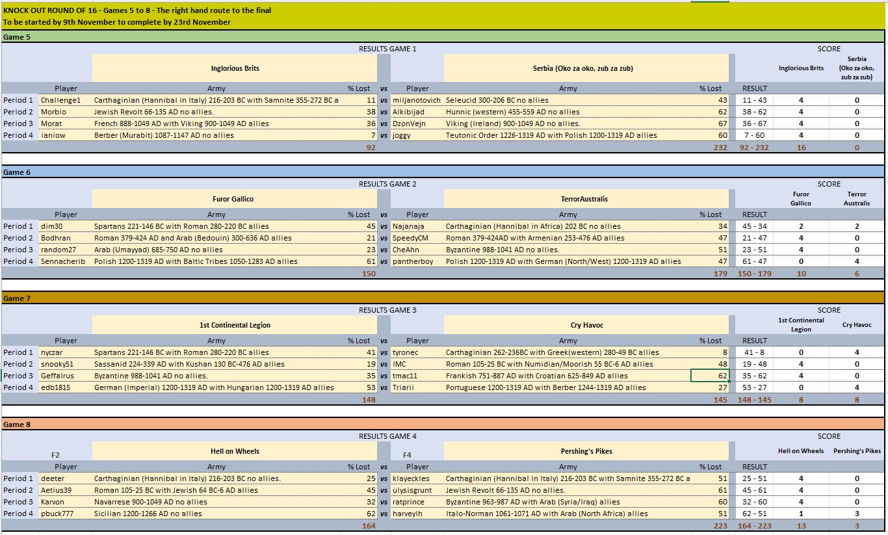The height and width of the screenshot is (535, 888).
Task: Click player cell Alkibijad
Action: point(417,112)
